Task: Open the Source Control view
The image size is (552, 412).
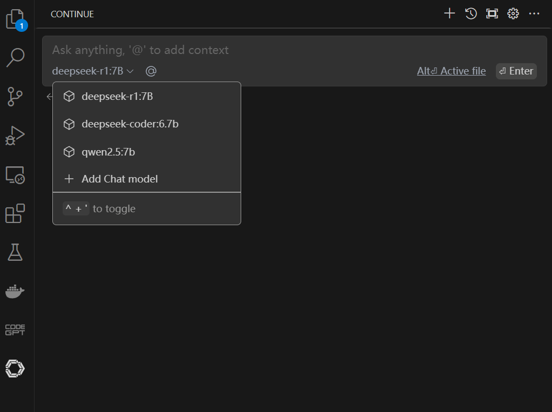Action: (15, 97)
